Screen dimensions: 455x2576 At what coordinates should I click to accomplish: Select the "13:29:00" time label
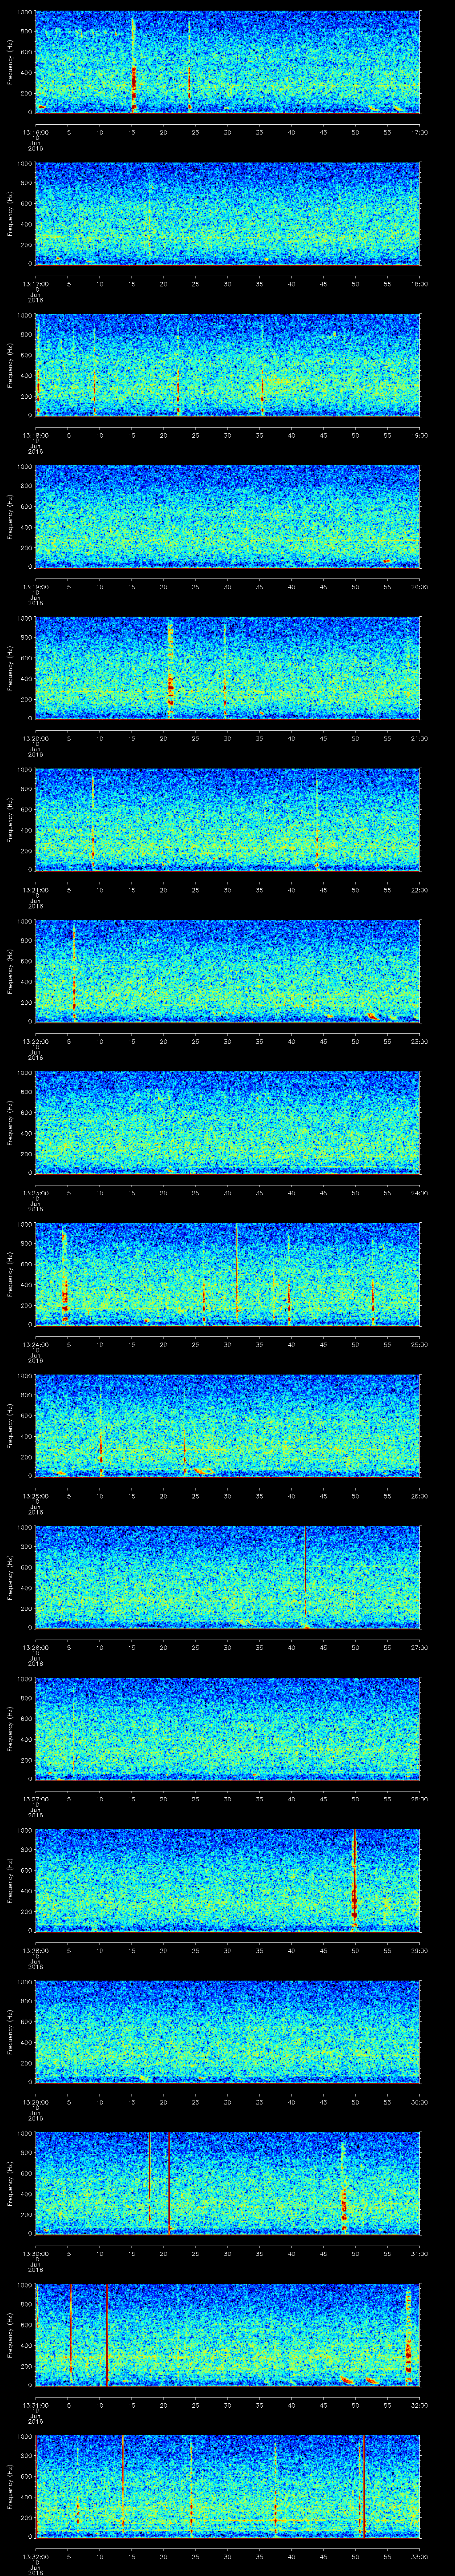tap(36, 2102)
